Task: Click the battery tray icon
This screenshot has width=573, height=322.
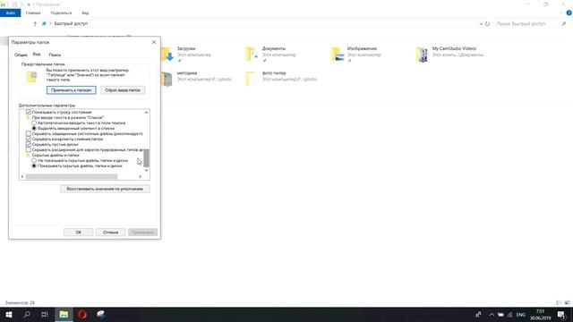Action: [x=500, y=315]
